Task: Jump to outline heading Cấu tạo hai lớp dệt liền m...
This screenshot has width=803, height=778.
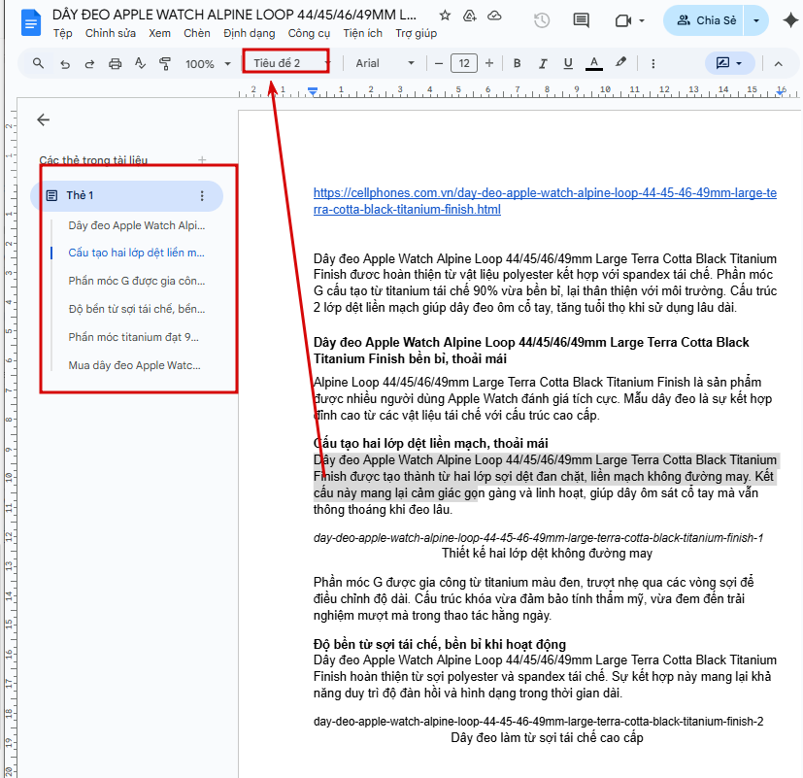Action: (136, 253)
